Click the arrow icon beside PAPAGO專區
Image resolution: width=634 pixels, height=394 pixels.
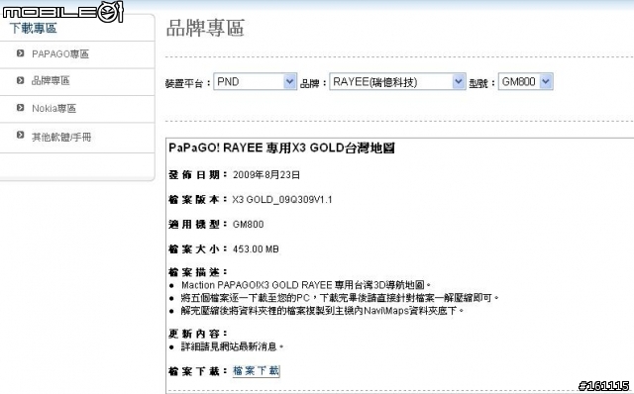point(20,53)
